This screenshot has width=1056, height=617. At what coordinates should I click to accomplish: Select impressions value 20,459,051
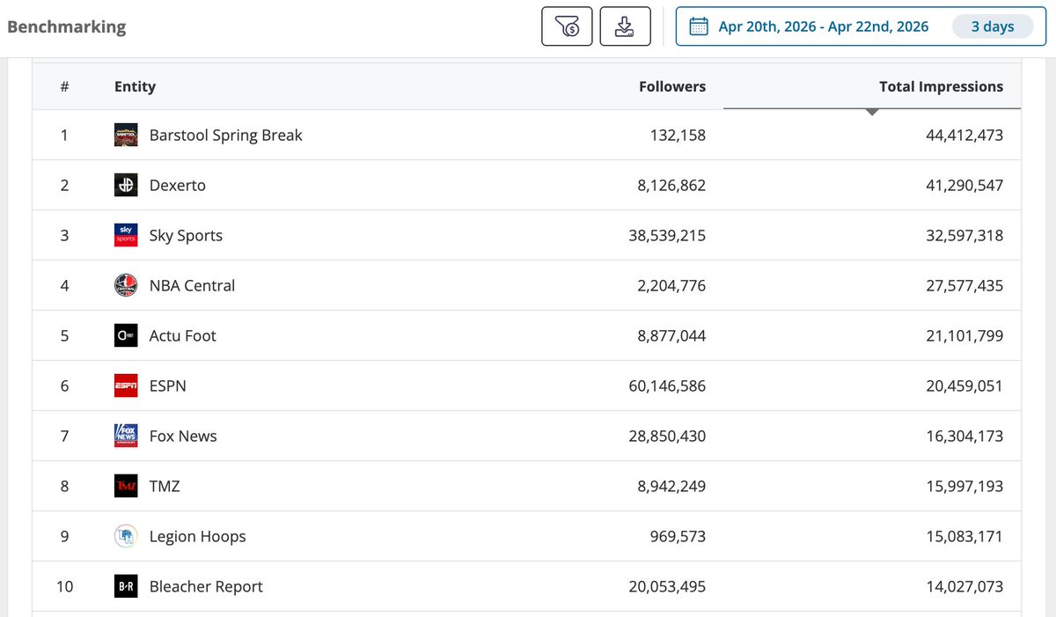coord(963,386)
